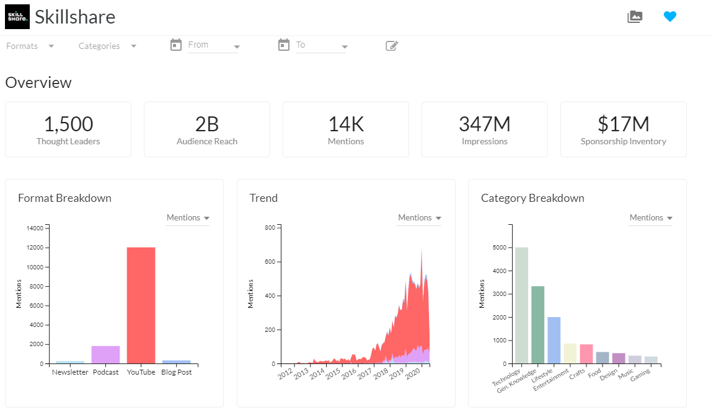Click the Crafts category bar
This screenshot has width=711, height=413.
tap(586, 354)
